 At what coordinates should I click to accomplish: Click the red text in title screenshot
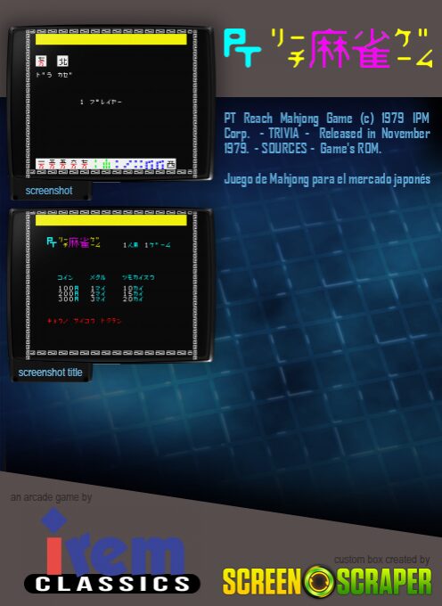tap(85, 321)
